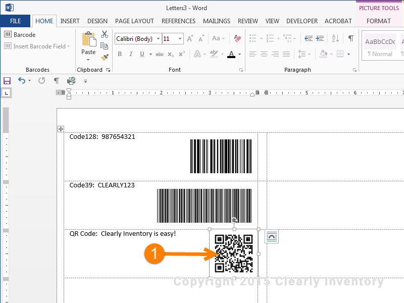Open the font name dropdown
Image resolution: width=404 pixels, height=303 pixels.
point(158,39)
